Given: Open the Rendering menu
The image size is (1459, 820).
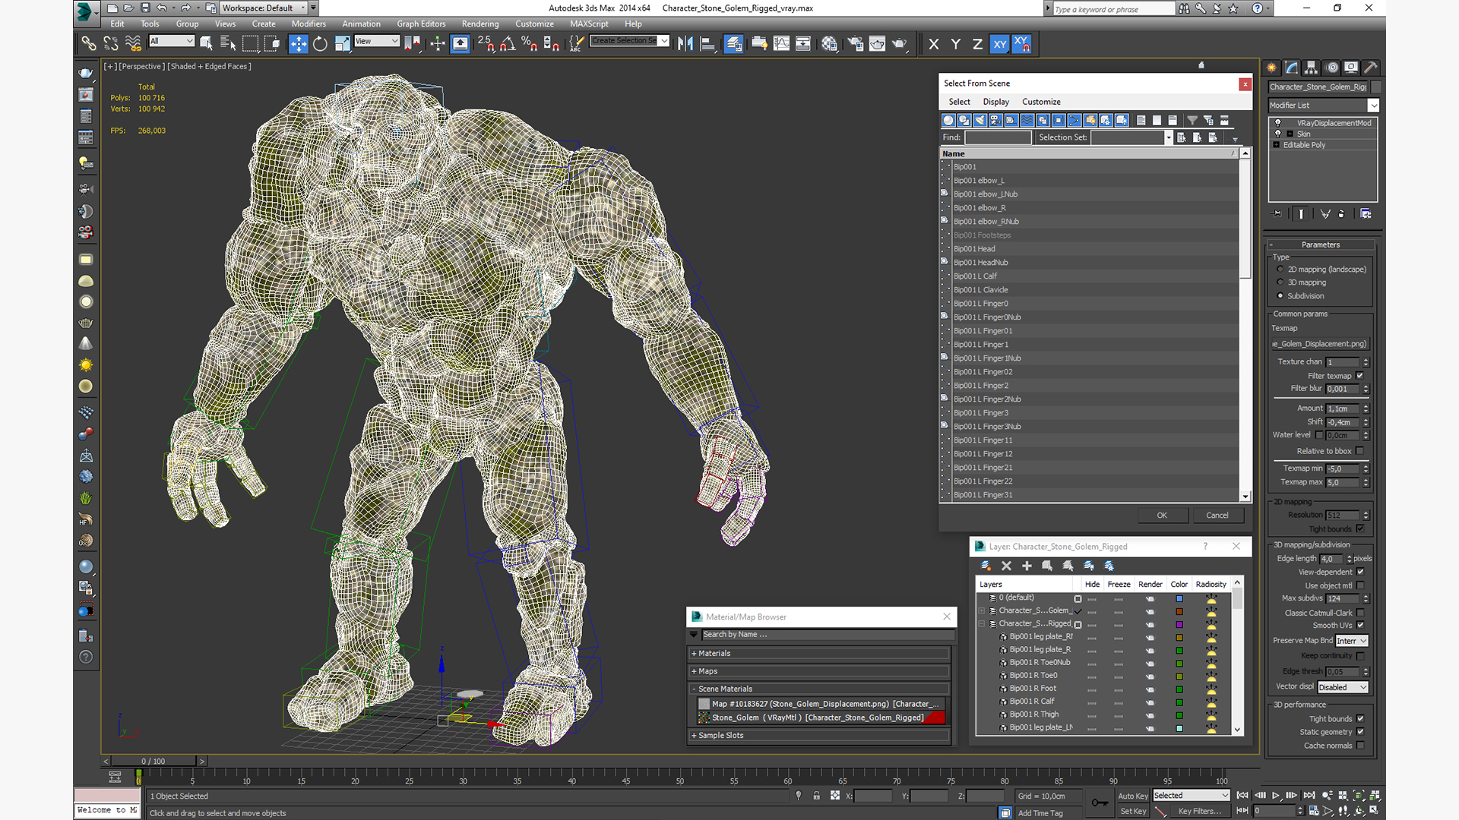Looking at the screenshot, I should pos(480,24).
